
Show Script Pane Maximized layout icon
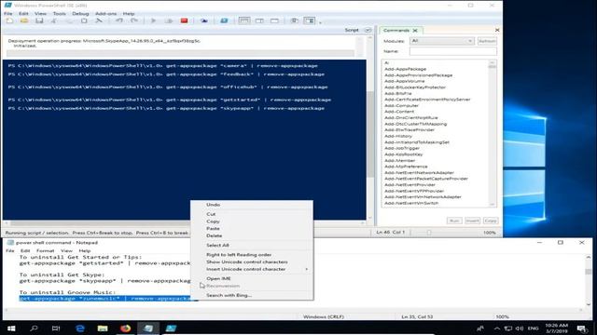[x=274, y=20]
